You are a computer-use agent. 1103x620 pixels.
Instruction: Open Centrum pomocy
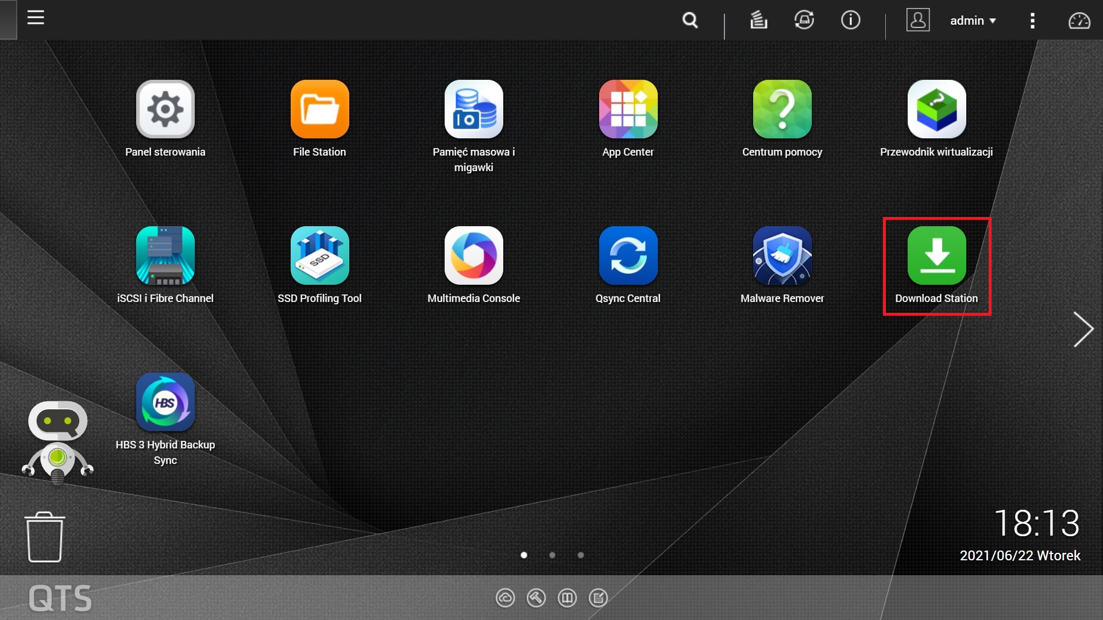click(x=782, y=109)
